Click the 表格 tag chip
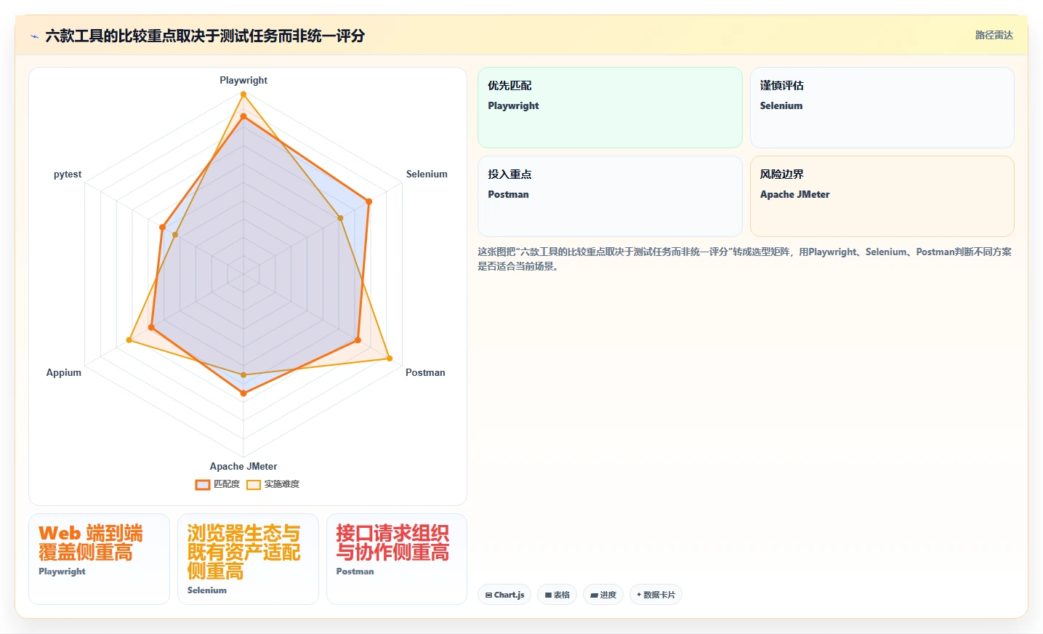This screenshot has width=1043, height=634. tap(557, 595)
